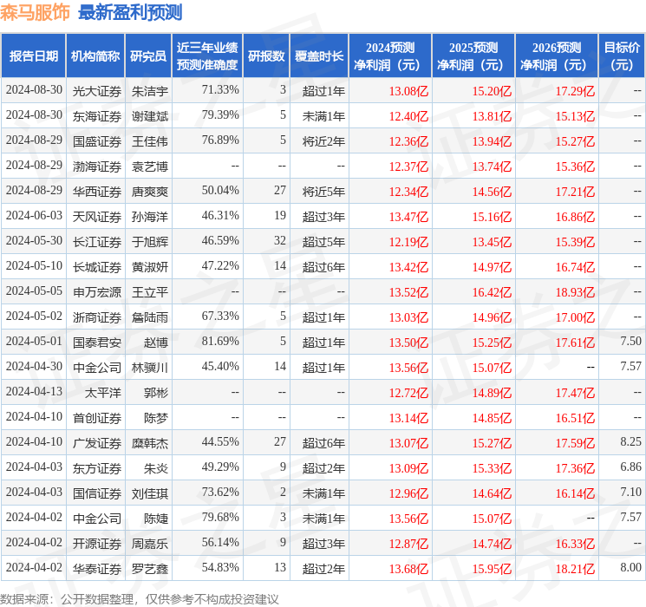Image resolution: width=646 pixels, height=607 pixels.
Task: Select the 天风证券 institution cell
Action: [x=97, y=217]
